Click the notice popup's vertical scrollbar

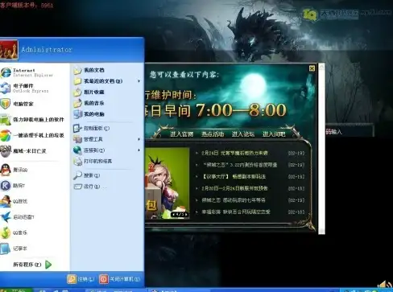coord(321,149)
